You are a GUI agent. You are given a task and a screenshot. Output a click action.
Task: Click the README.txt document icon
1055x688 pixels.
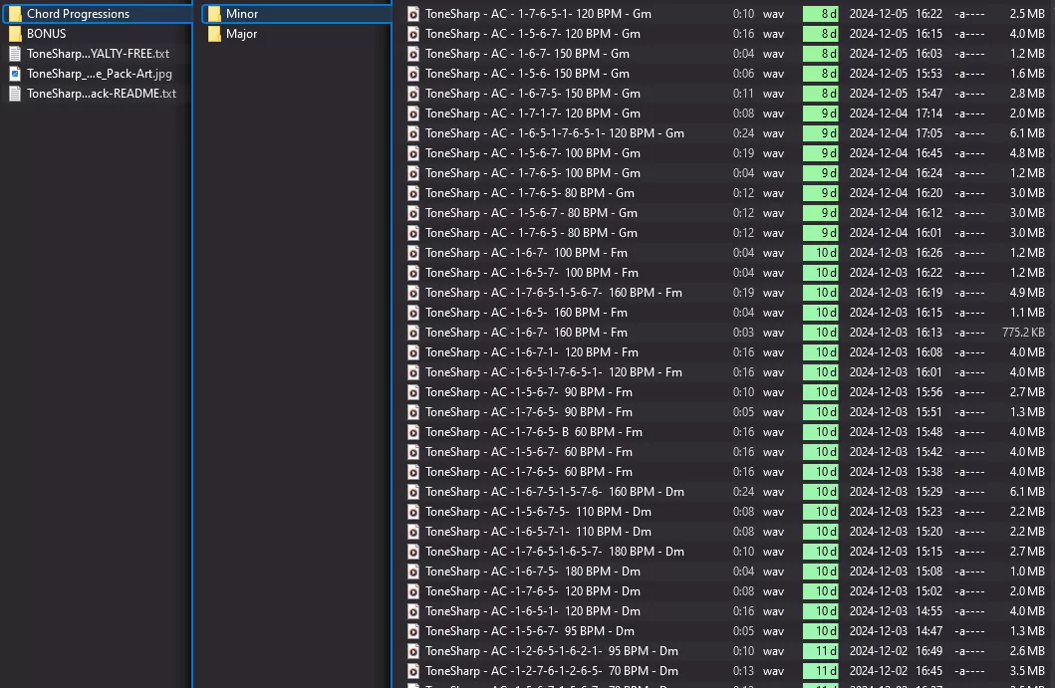point(15,94)
